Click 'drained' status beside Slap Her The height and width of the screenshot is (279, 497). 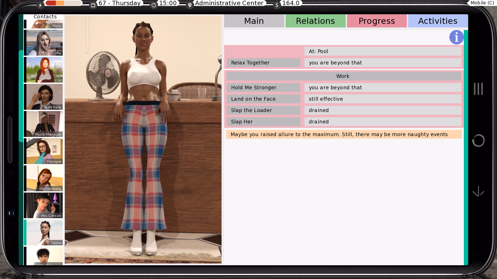[x=319, y=122]
